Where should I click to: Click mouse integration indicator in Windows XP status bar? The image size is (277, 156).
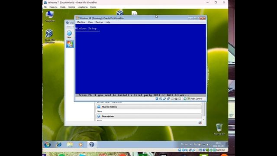point(185,99)
